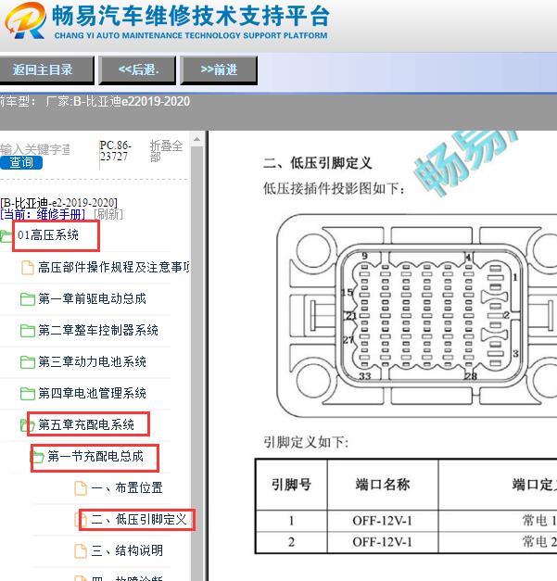Click the folder icon beside 01高压系统

[x=6, y=236]
